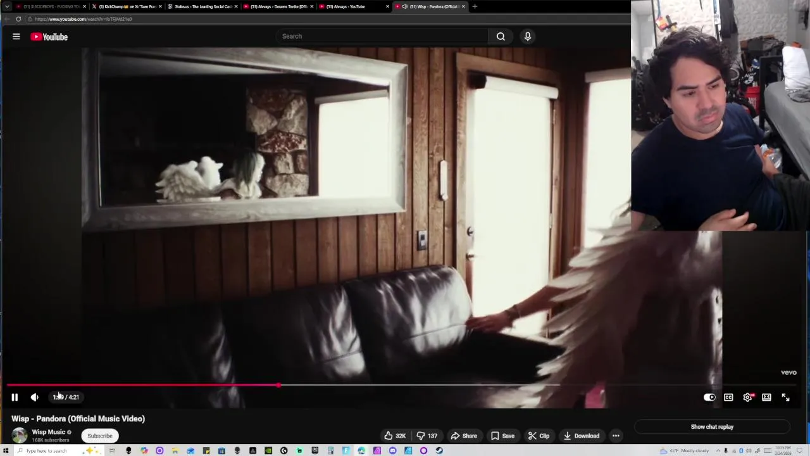
Task: Open the YouTube guide hamburger menu
Action: [x=16, y=37]
